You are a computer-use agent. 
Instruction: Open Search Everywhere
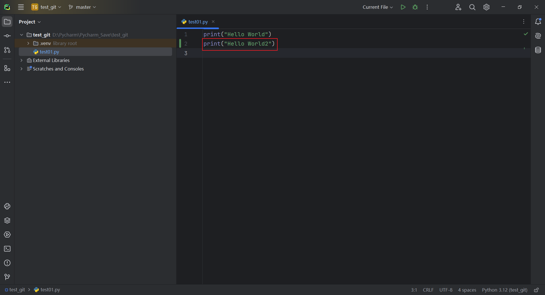pos(472,7)
